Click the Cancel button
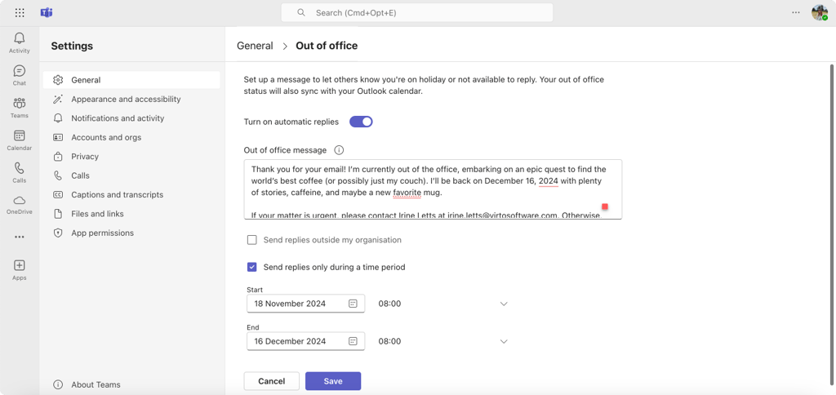836x395 pixels. click(271, 381)
